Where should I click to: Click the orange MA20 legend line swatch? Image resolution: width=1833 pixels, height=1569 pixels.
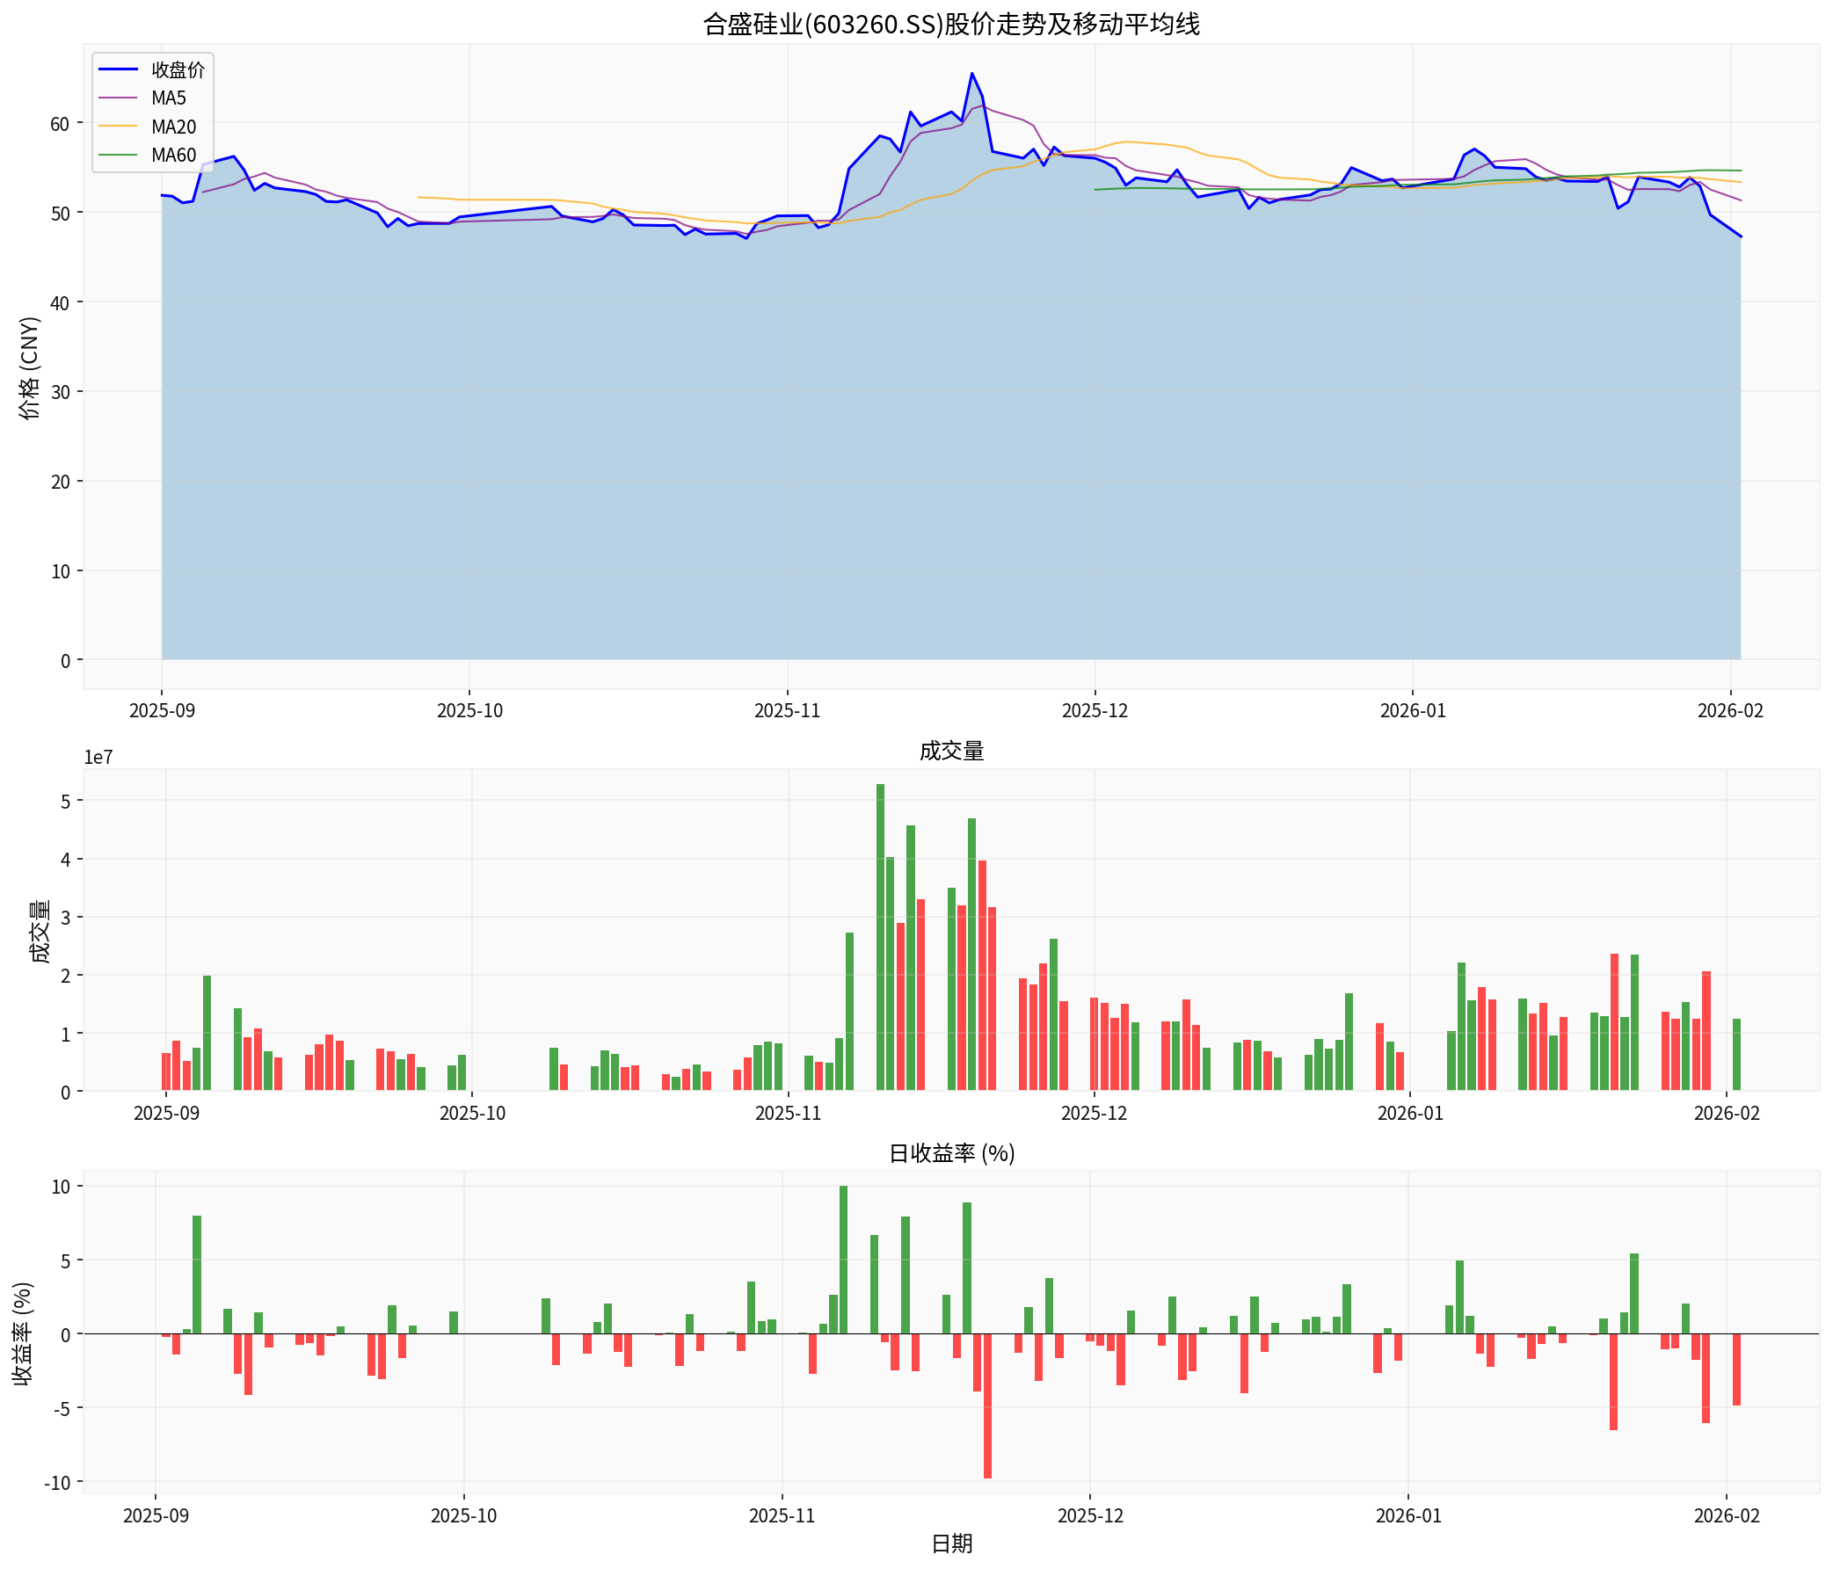tap(118, 127)
